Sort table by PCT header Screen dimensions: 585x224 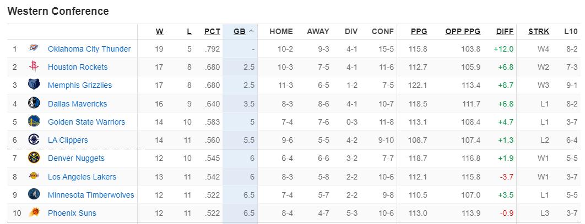point(212,32)
